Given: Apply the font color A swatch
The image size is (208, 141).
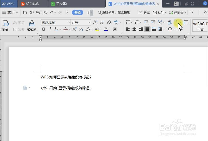Looking at the screenshot, I should (x=106, y=29).
